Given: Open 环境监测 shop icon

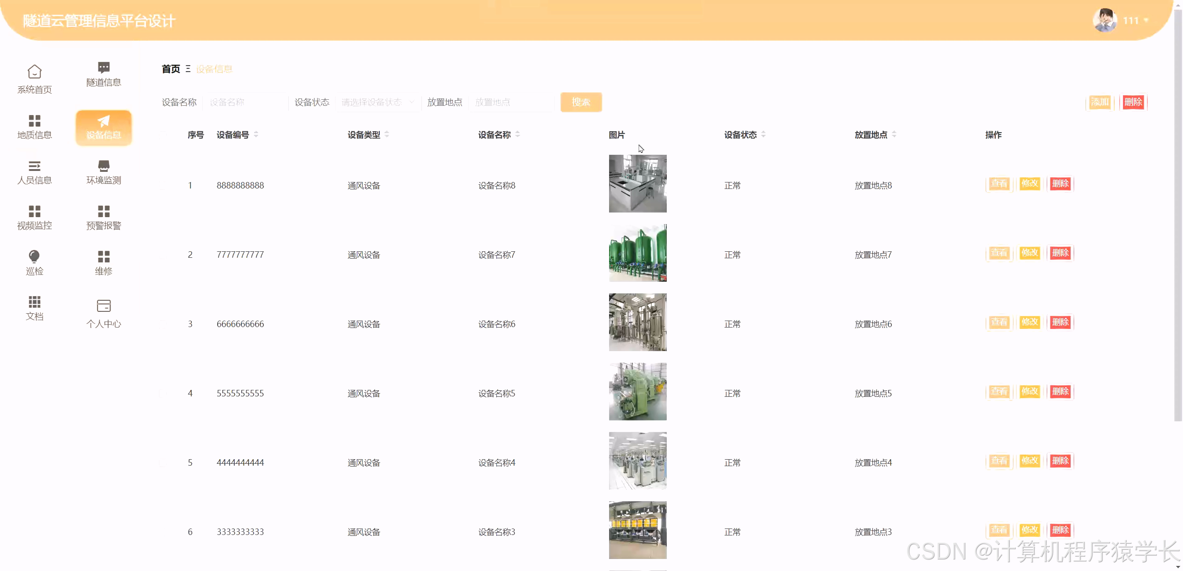Looking at the screenshot, I should click(x=104, y=166).
